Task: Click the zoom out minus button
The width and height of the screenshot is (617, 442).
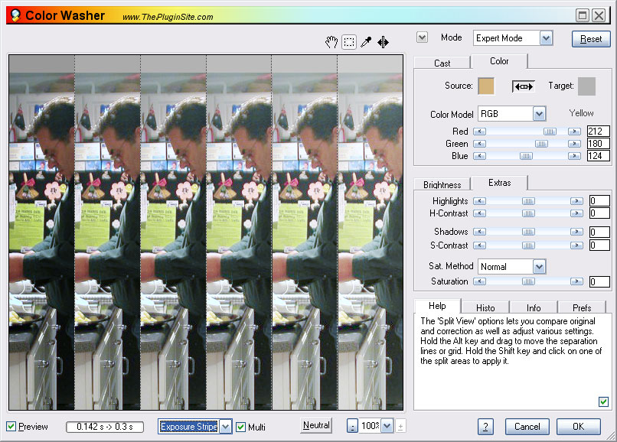Action: click(x=352, y=426)
